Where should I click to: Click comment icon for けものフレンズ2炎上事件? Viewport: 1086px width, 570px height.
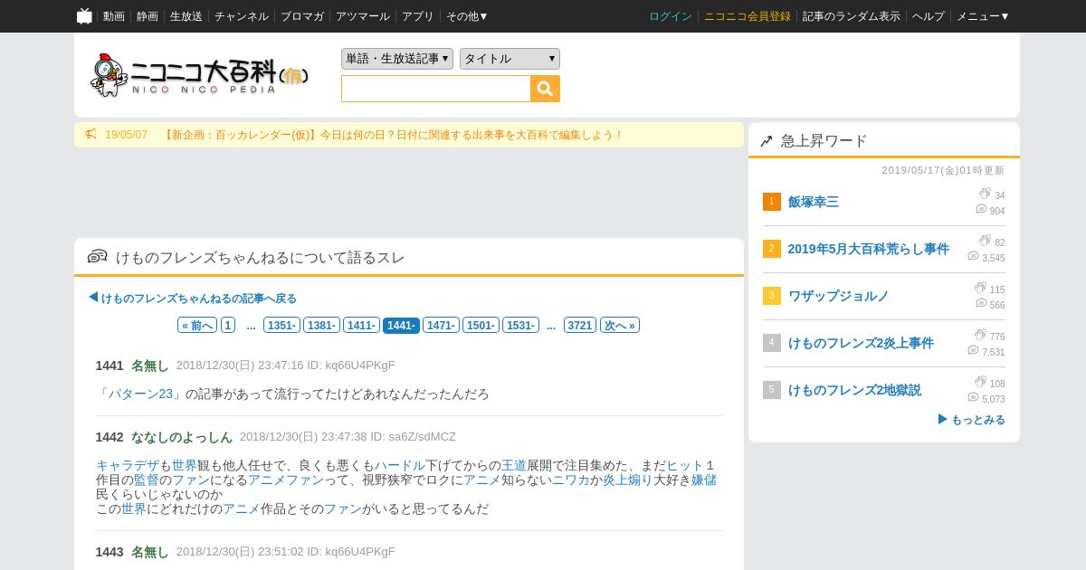[x=973, y=350]
